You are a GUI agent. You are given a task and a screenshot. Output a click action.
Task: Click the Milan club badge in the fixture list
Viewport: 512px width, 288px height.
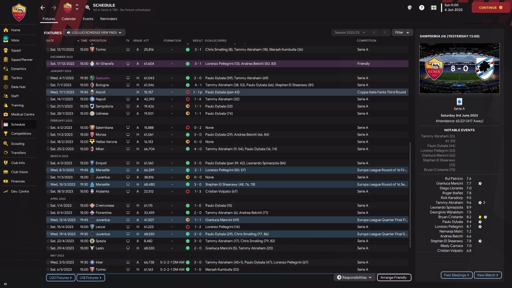pos(92,149)
